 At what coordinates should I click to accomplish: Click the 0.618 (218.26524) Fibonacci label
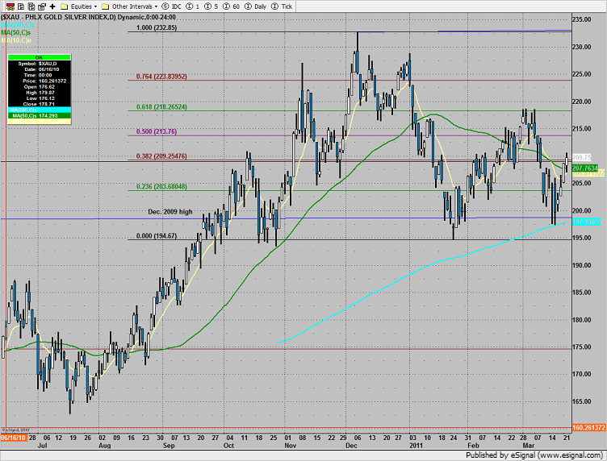coord(161,107)
